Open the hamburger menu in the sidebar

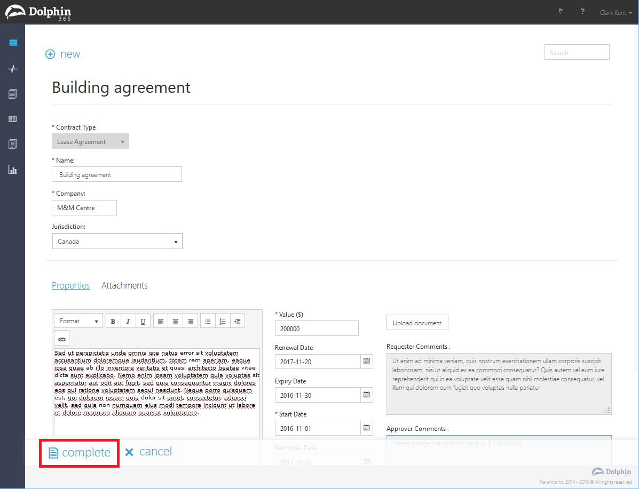pyautogui.click(x=13, y=43)
